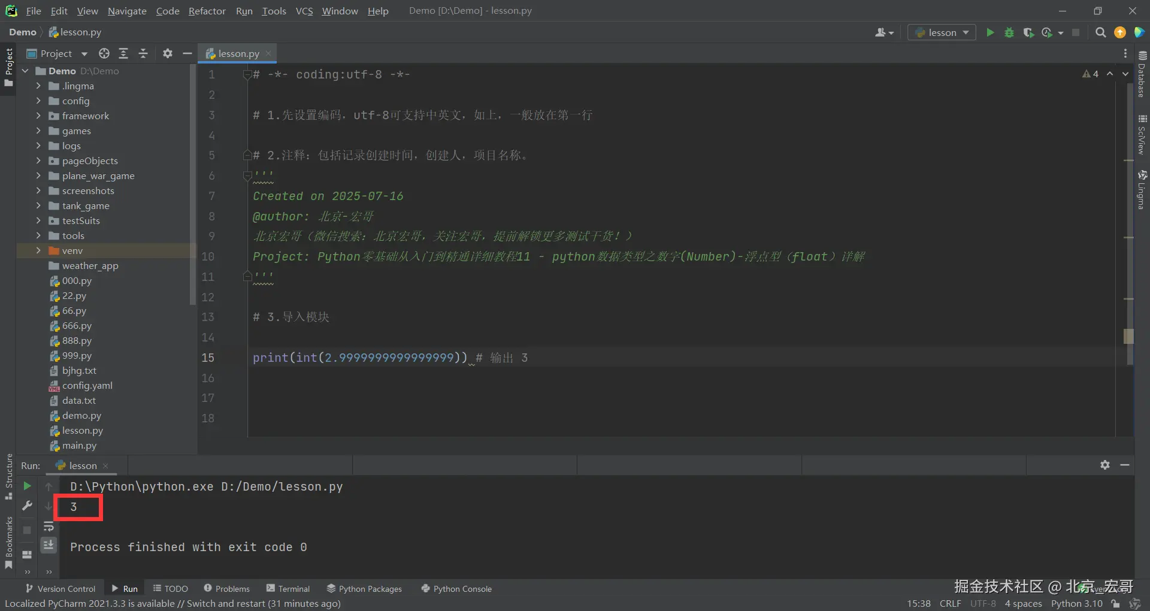
Task: Open the Terminal tool window
Action: 288,589
